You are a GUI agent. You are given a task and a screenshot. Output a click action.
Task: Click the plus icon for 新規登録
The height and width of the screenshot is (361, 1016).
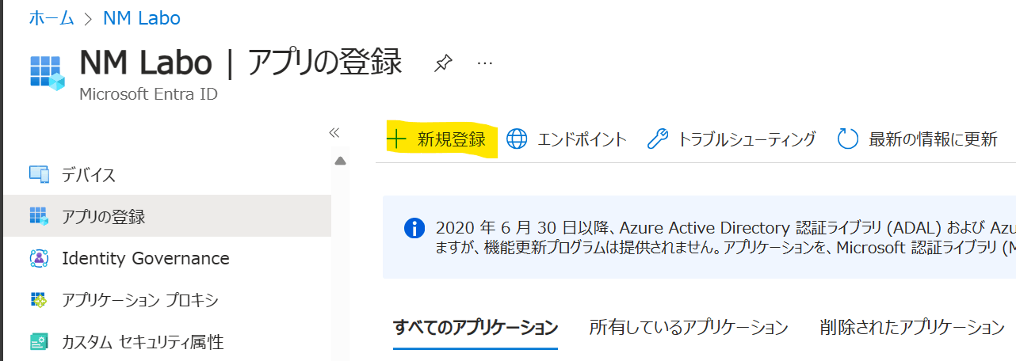pyautogui.click(x=395, y=139)
